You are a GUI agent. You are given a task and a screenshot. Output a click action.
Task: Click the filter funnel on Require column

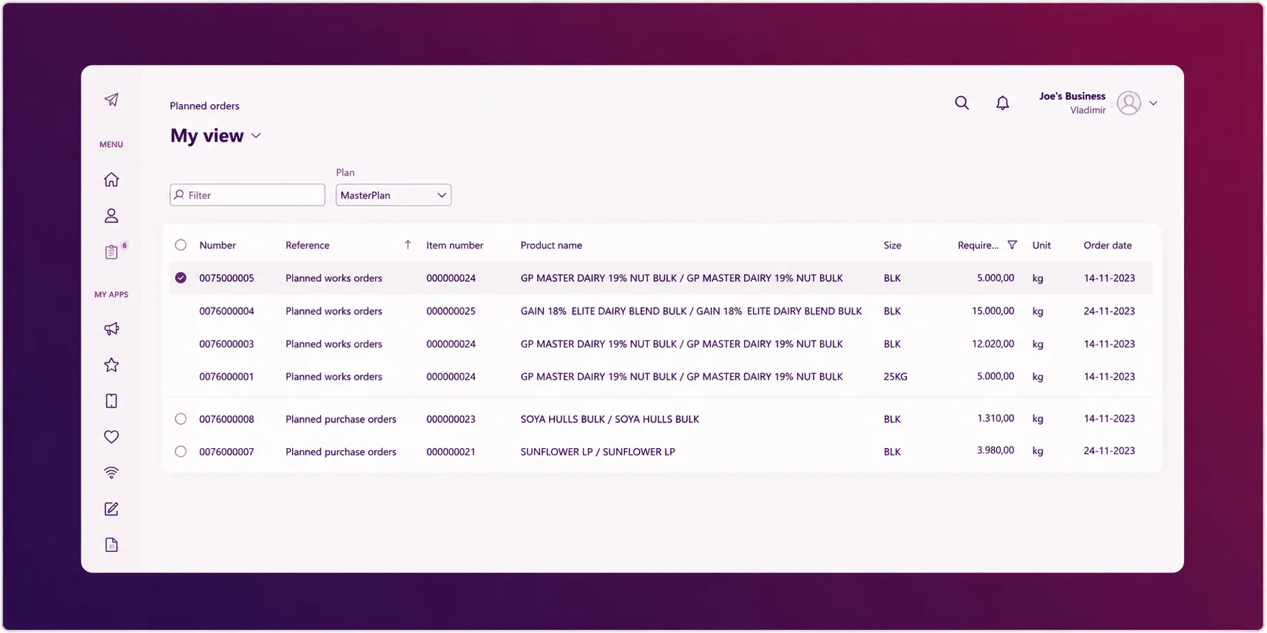(x=1012, y=245)
